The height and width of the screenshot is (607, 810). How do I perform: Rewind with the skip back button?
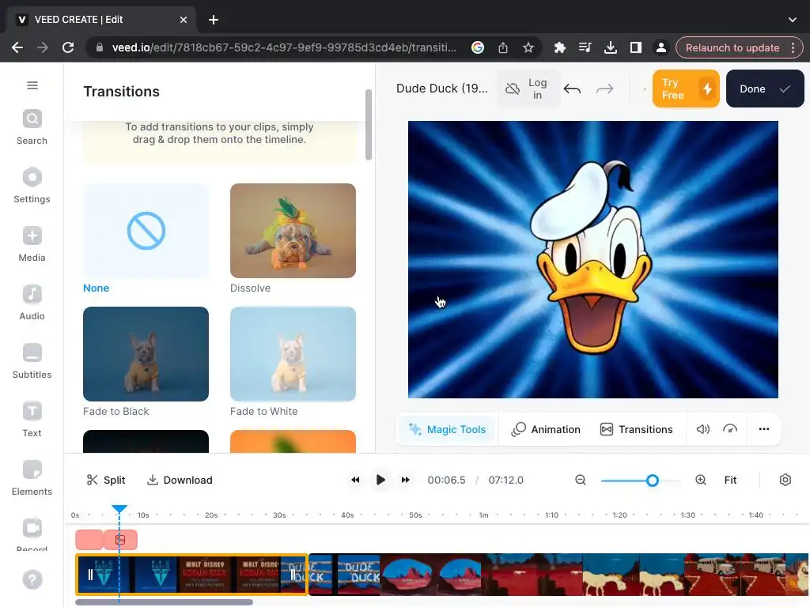click(355, 480)
